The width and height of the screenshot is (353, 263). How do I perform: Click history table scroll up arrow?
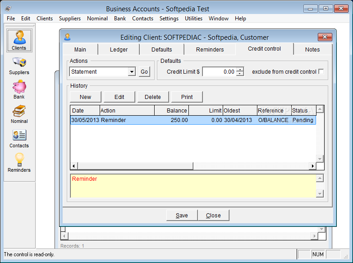click(320, 109)
